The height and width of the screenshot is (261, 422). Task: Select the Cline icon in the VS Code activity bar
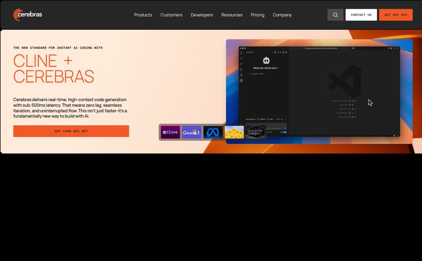click(242, 81)
